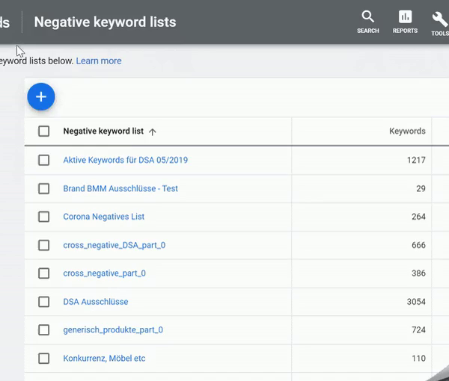449x381 pixels.
Task: Sort by Negative keyword list column header
Action: point(103,131)
